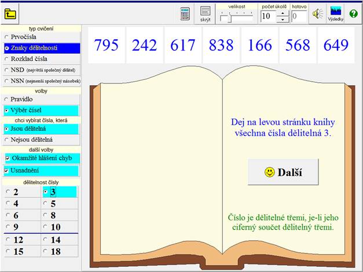Toggle the speaker sound icon
The width and height of the screenshot is (363, 272).
tap(318, 14)
